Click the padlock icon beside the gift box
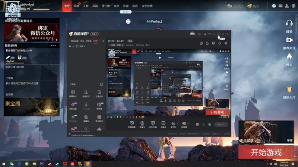 tap(207, 43)
